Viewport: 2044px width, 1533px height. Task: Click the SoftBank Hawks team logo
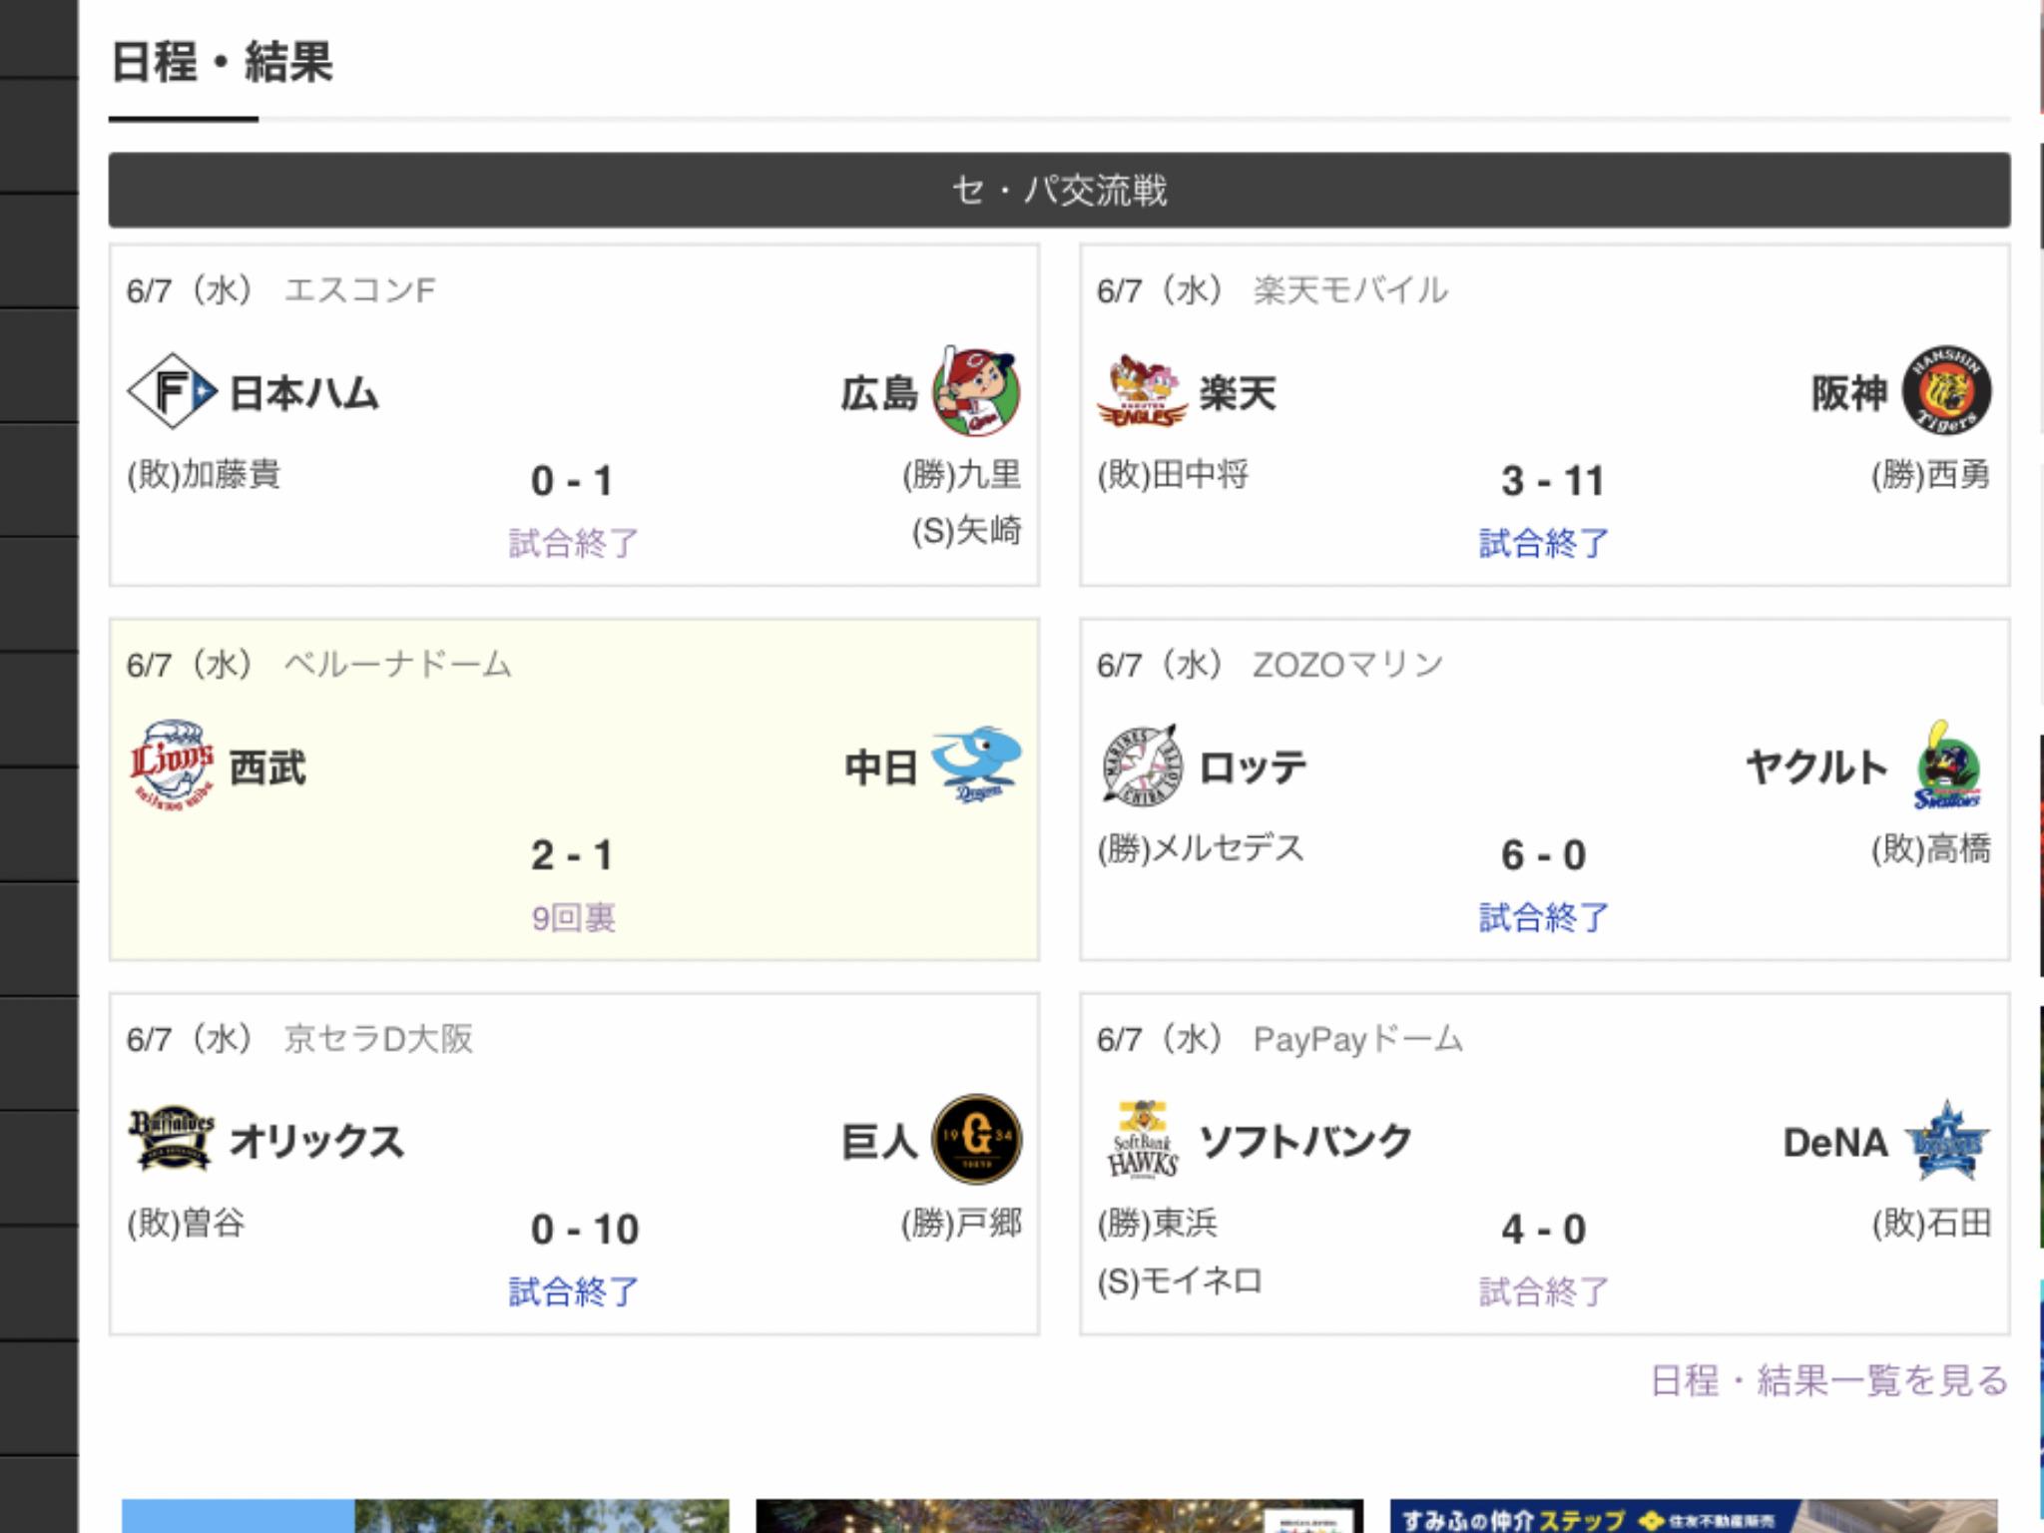1142,1139
